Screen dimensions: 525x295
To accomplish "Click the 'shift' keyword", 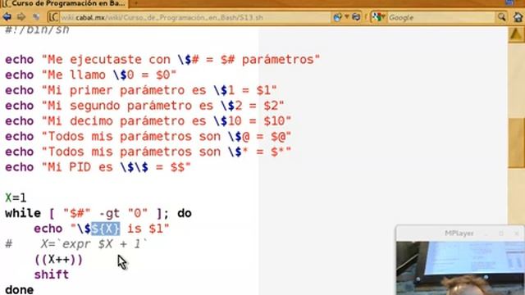I will click(x=52, y=275).
